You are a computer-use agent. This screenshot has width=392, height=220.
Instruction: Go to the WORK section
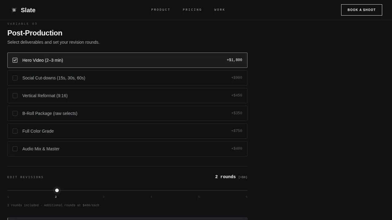(219, 10)
